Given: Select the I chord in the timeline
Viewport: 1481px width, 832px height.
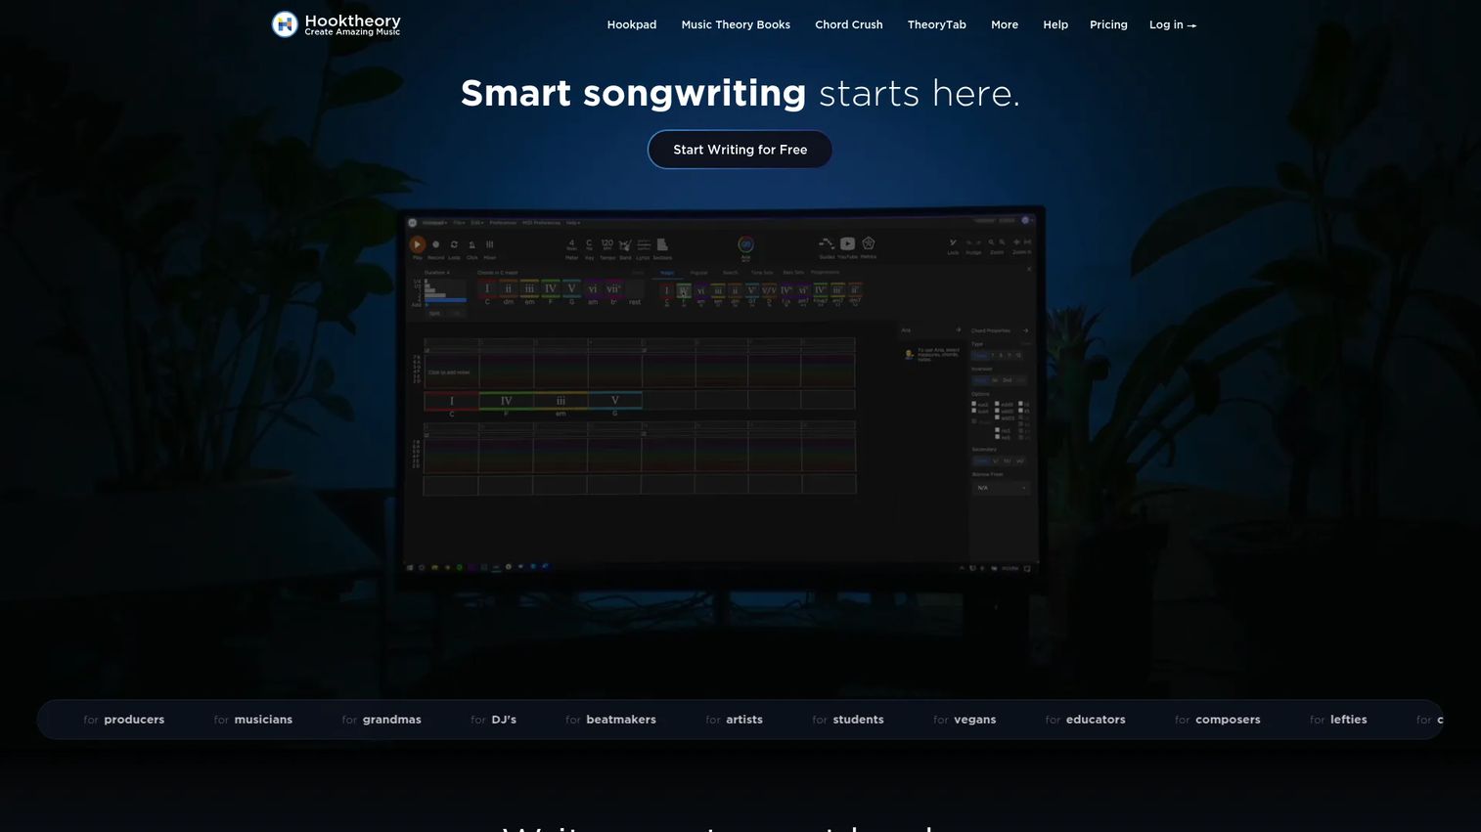Looking at the screenshot, I should click(x=452, y=400).
